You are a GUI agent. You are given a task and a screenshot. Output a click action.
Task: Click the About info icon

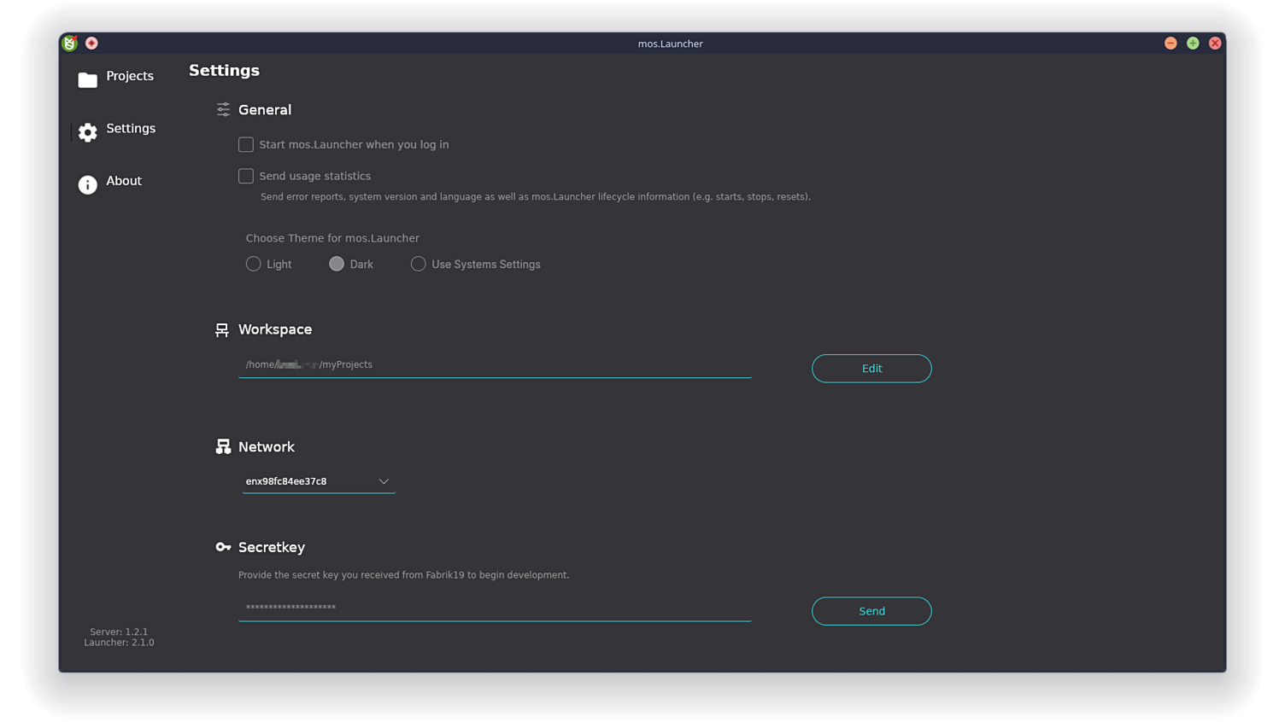point(87,184)
